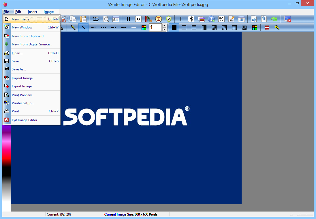
Task: Select the diagonal crosshatch fill pattern
Action: click(x=244, y=28)
